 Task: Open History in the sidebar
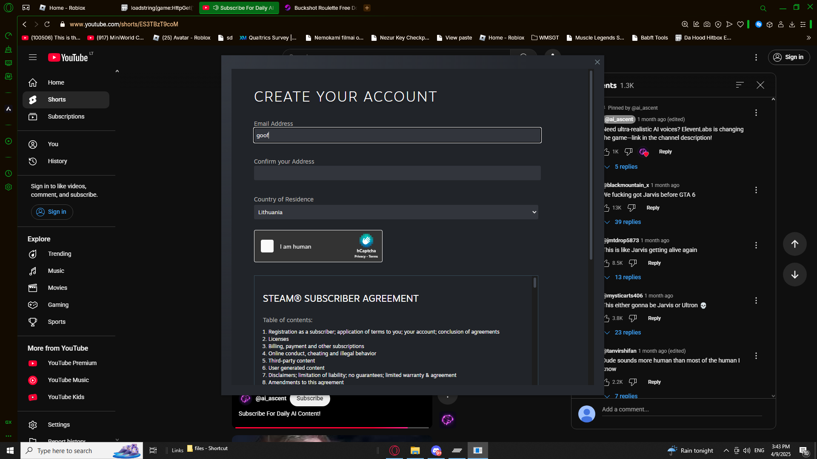[66, 161]
